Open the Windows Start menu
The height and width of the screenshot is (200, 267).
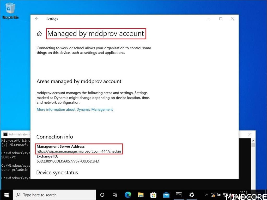point(6,195)
